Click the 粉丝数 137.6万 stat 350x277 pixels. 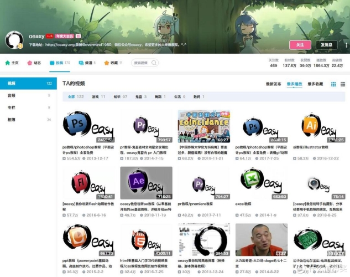pyautogui.click(x=289, y=63)
